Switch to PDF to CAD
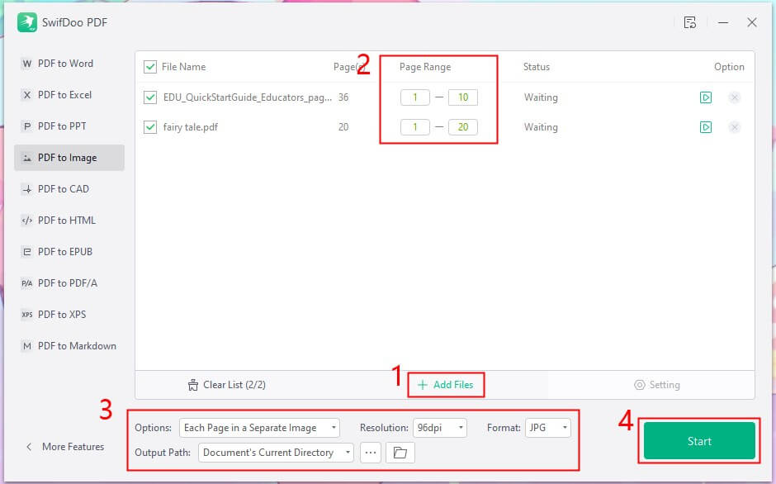 coord(69,189)
